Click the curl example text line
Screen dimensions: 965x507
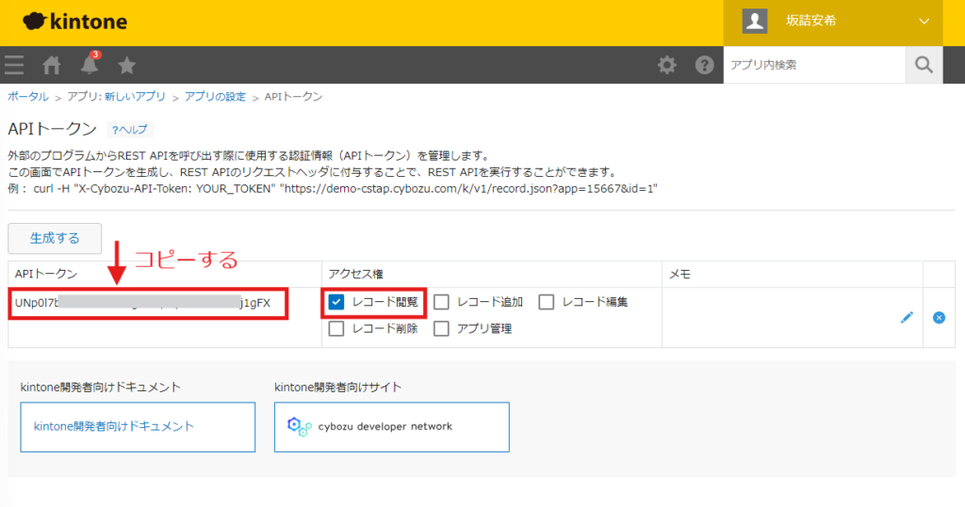pyautogui.click(x=333, y=189)
